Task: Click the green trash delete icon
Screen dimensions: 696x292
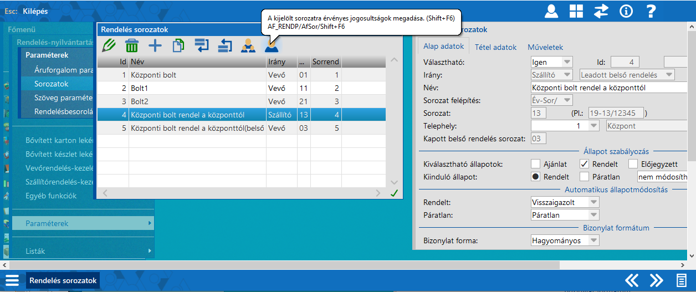Action: (132, 45)
